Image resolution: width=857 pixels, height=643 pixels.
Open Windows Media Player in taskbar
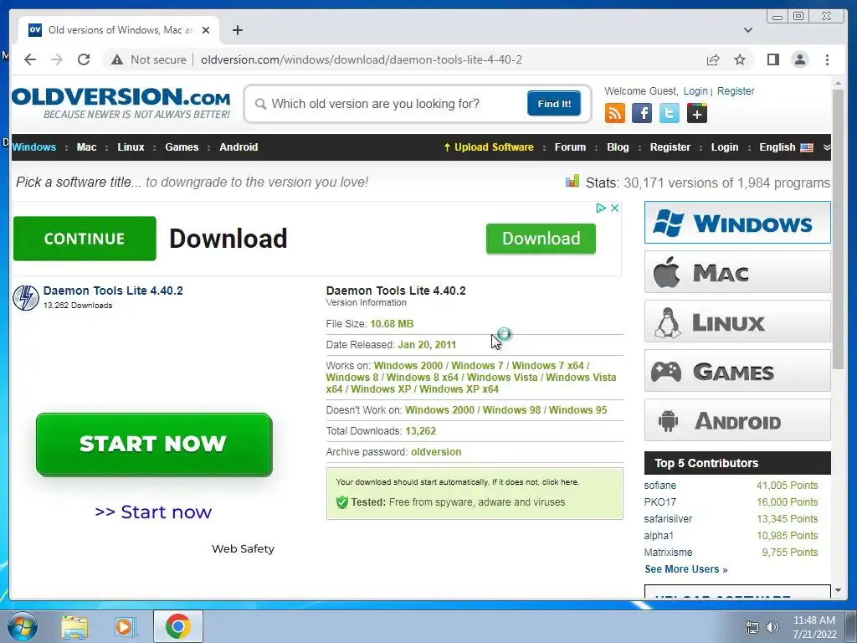(126, 627)
